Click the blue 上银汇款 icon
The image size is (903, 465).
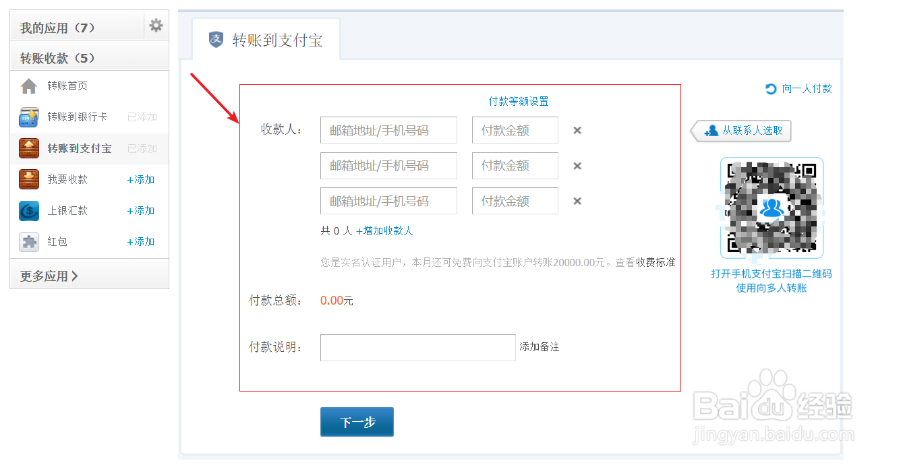(29, 210)
